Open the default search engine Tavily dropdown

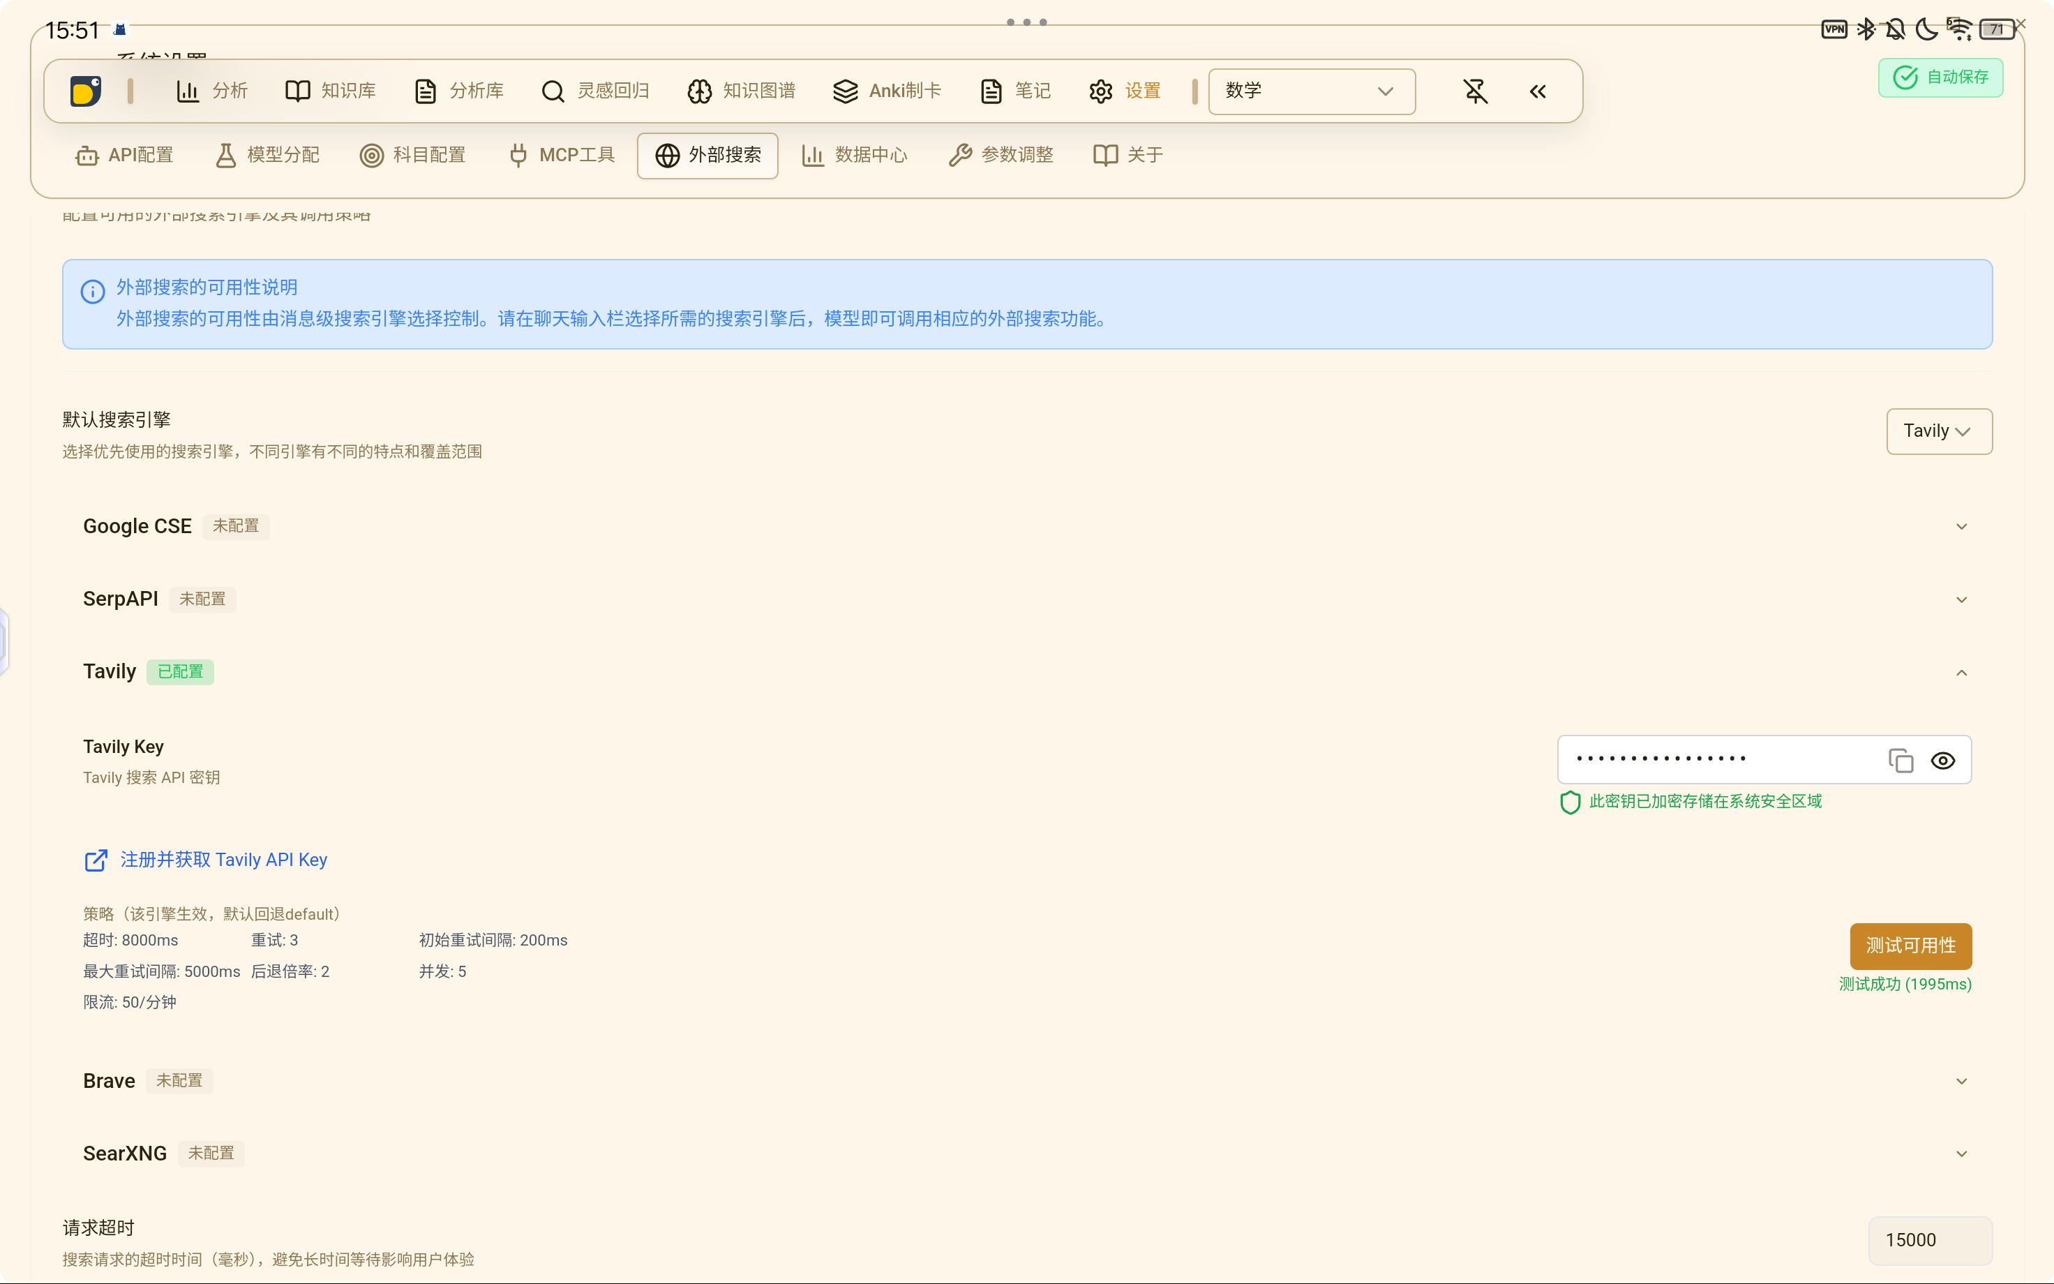click(1939, 431)
